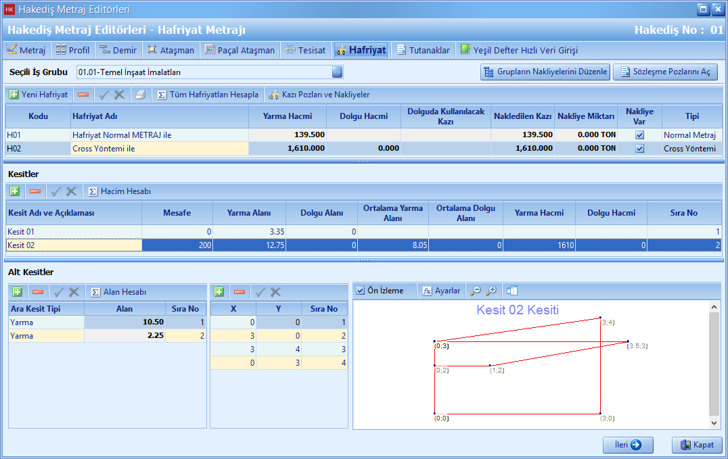Screen dimensions: 728x459
Task: Uncheck the Ön İzleme preview checkbox
Action: 360,291
